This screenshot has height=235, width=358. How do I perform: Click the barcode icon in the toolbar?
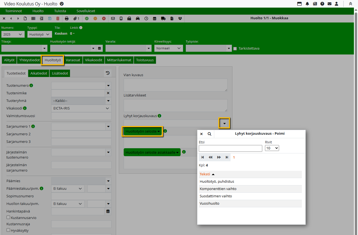pos(33,18)
